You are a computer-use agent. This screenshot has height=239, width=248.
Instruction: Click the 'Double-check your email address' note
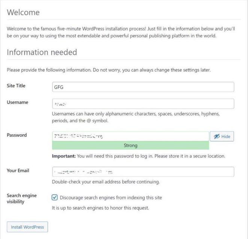[x=106, y=182]
